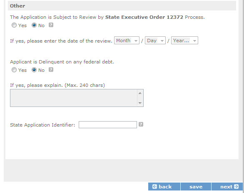Image resolution: width=244 pixels, height=193 pixels.
Task: Open the Year dropdown
Action: (184, 41)
